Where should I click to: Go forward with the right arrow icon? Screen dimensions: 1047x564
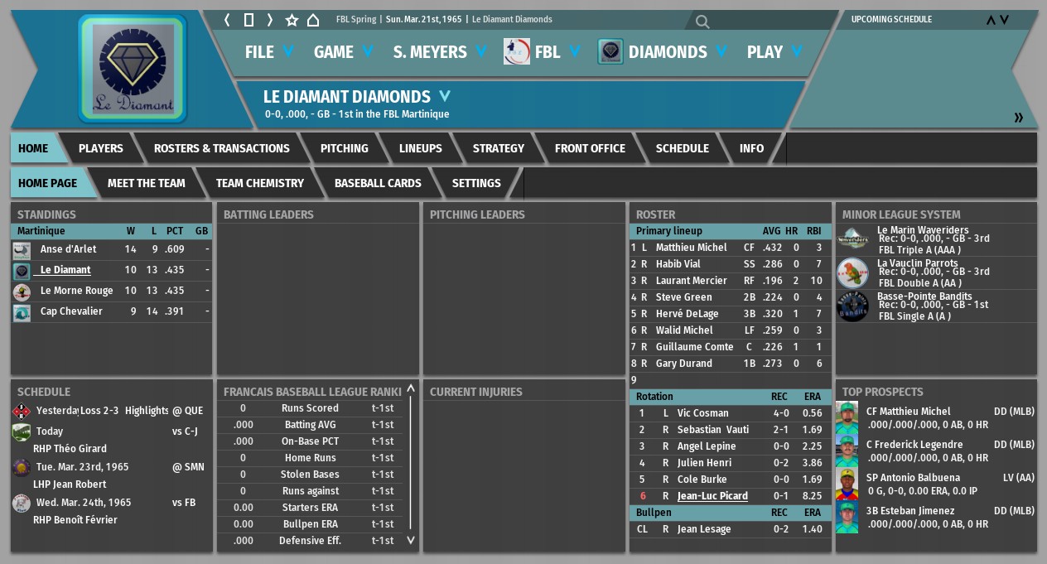269,20
